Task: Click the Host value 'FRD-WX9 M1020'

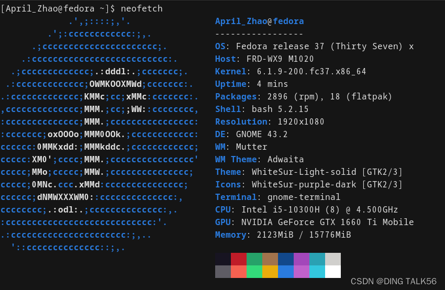Action: tap(280, 59)
